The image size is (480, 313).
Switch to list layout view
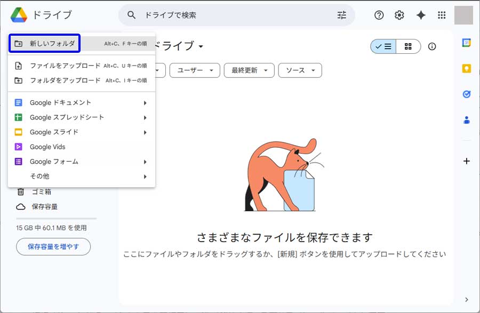point(383,46)
